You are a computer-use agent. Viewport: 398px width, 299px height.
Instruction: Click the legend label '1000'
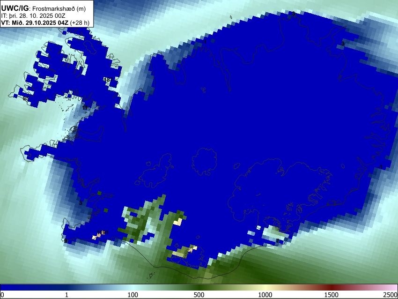[265, 295]
